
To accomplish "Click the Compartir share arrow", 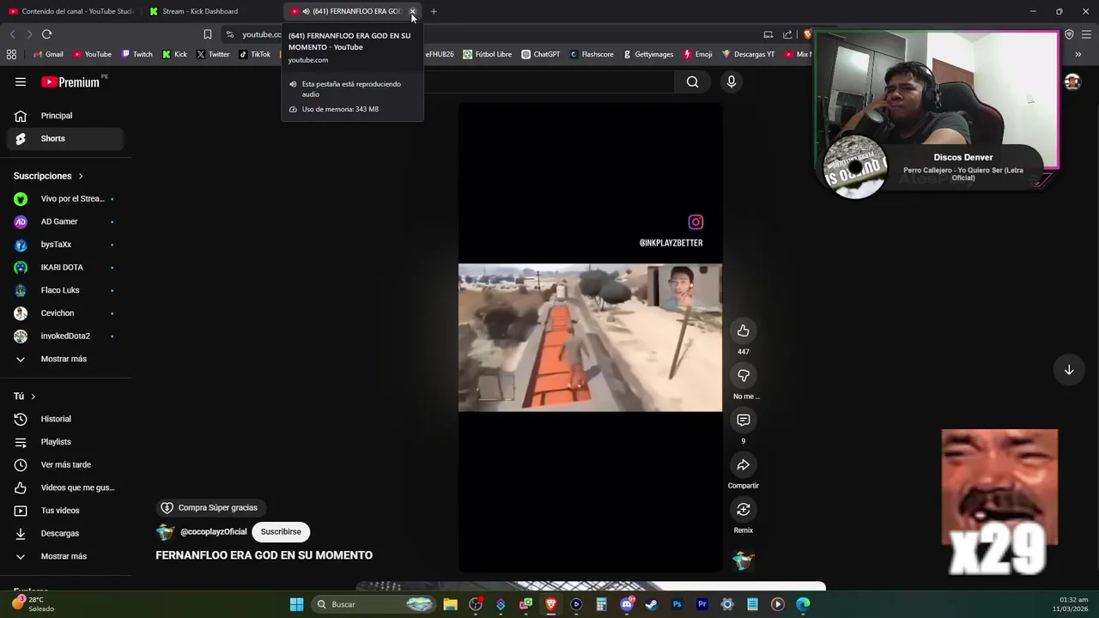I will [x=744, y=464].
